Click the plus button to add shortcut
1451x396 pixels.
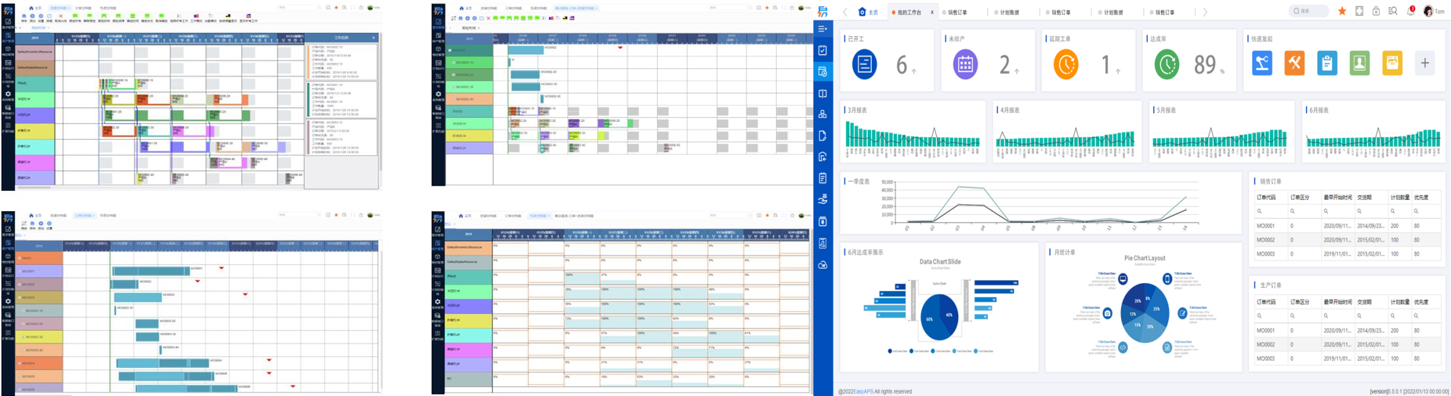point(1425,64)
